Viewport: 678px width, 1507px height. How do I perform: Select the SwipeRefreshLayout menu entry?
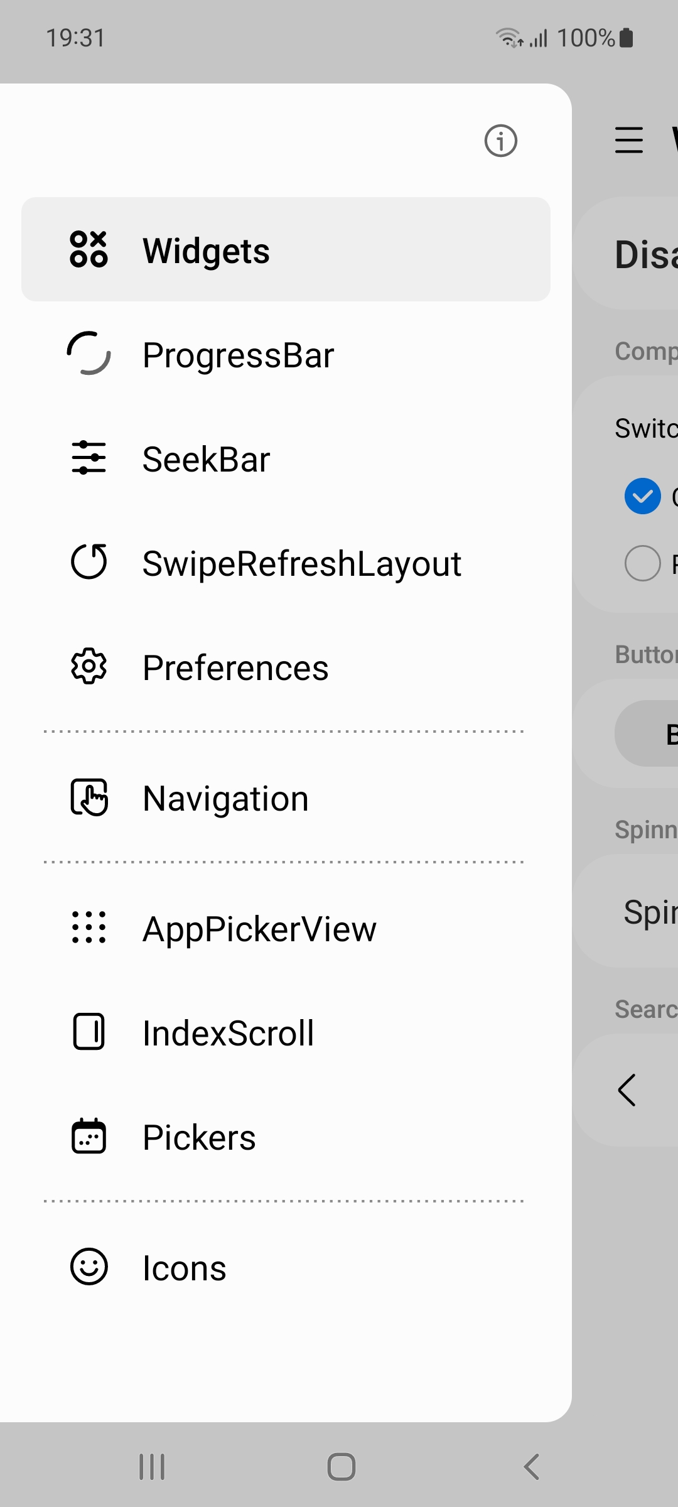tap(286, 563)
